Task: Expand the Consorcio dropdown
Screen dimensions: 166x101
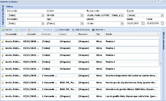Action: coord(43,15)
